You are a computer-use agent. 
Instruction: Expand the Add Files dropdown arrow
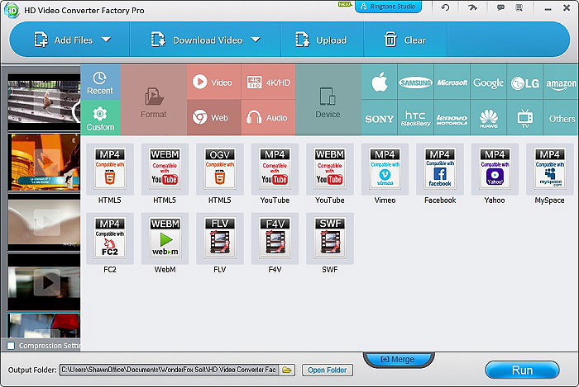106,40
